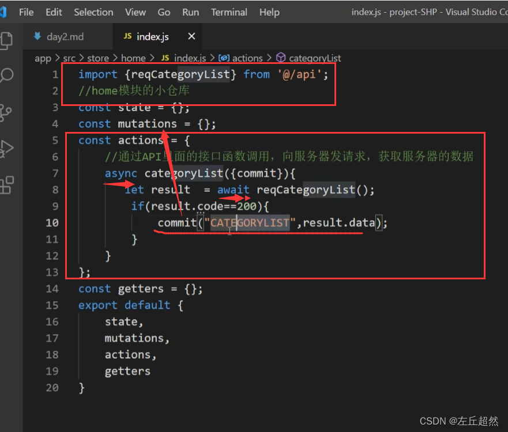Click 'getters' on line 19
This screenshot has width=508, height=432.
(127, 372)
